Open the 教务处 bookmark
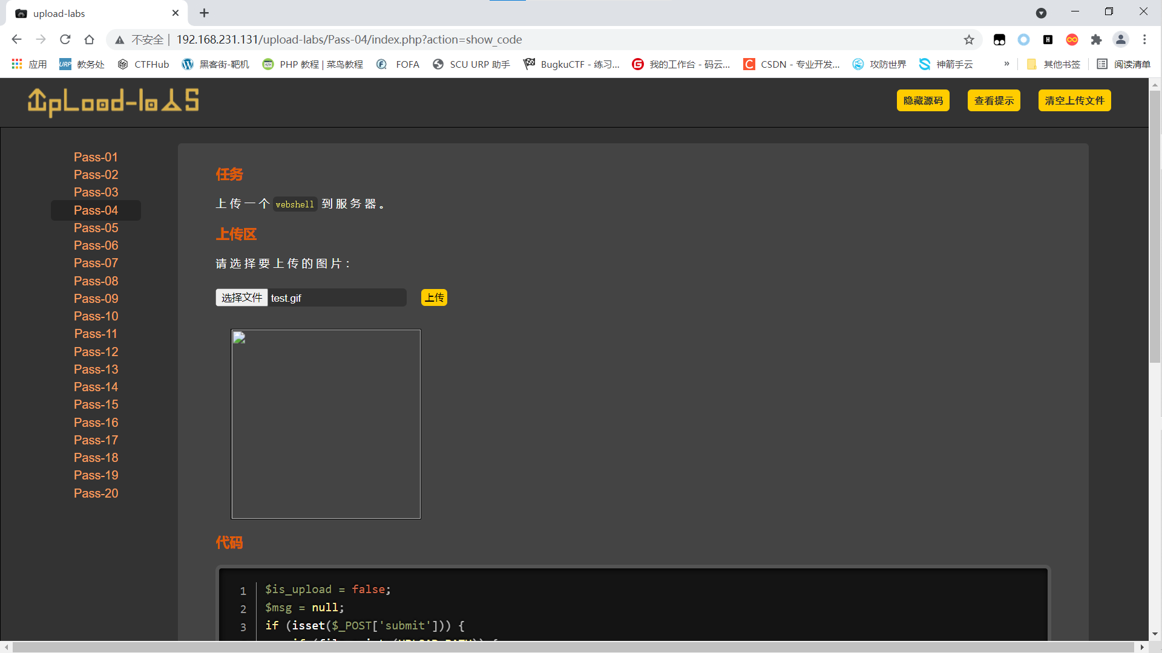The image size is (1162, 653). (x=82, y=64)
